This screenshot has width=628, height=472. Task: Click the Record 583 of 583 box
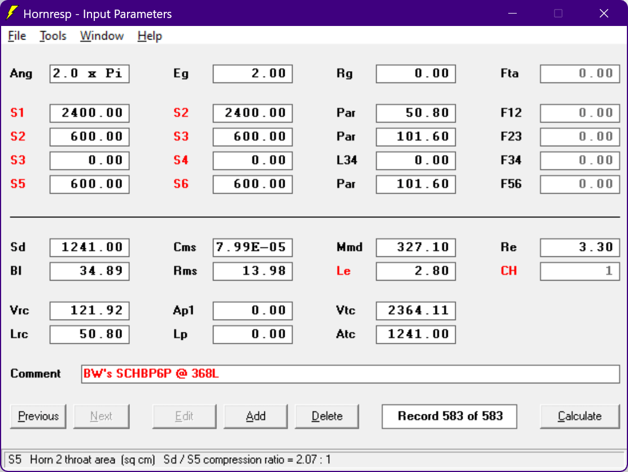point(450,416)
